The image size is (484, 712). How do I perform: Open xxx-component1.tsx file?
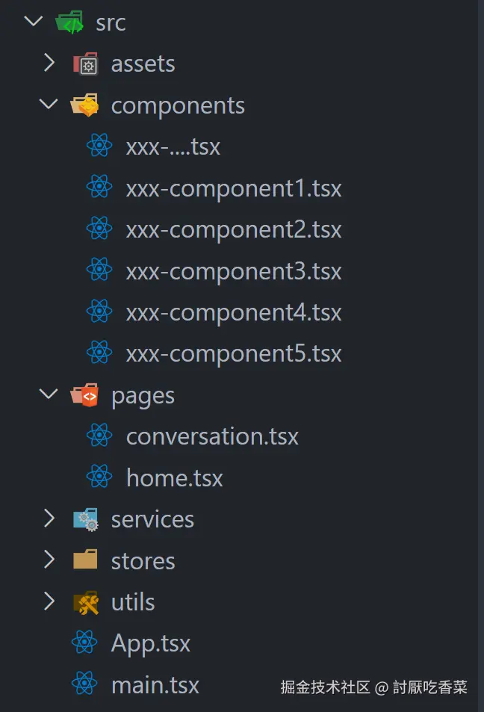[233, 188]
